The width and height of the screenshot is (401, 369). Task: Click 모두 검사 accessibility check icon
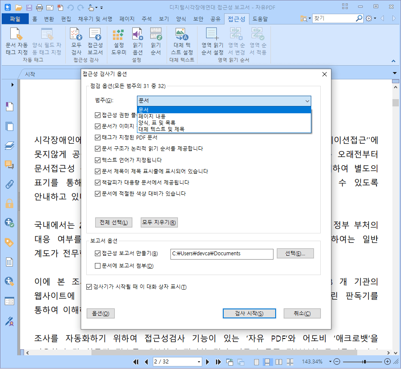pyautogui.click(x=76, y=41)
